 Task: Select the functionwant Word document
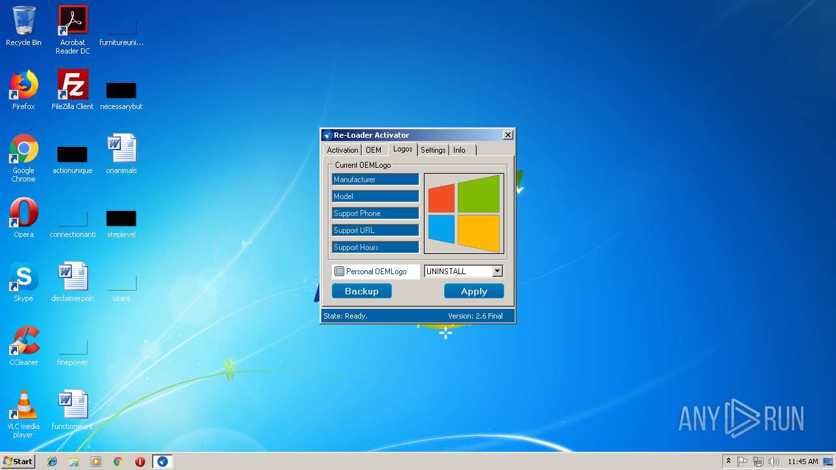[x=72, y=410]
